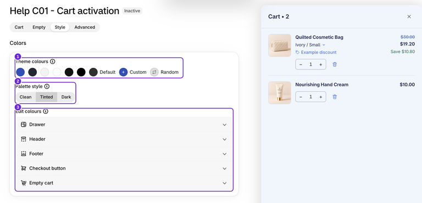Click the Header section icon
The image size is (422, 203).
click(24, 139)
